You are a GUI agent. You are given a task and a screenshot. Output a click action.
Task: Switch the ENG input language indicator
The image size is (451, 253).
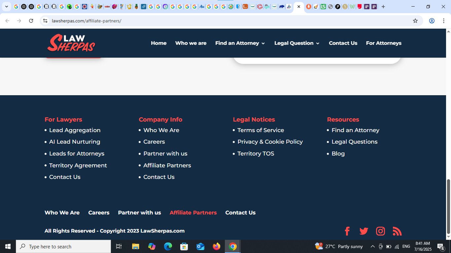point(406,246)
